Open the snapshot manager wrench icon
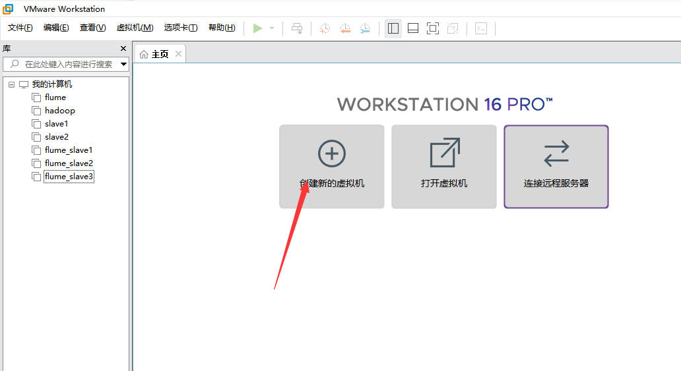Screen dimensions: 681x371 [366, 28]
